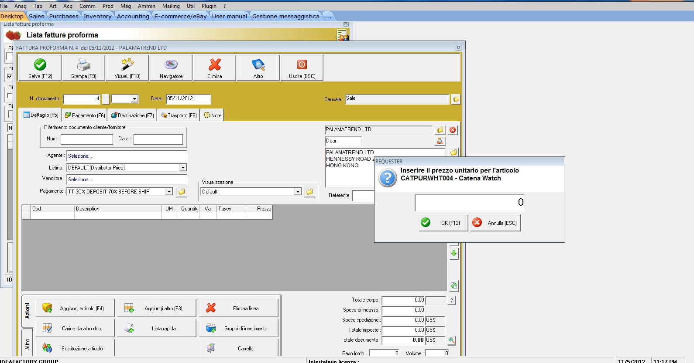Open the User manual tab

coord(230,16)
